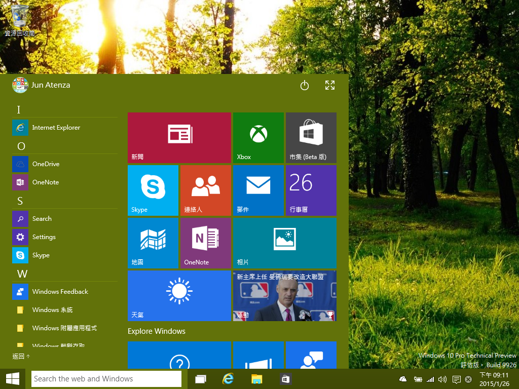The width and height of the screenshot is (519, 389).
Task: Expand the Windows 附屬應用程式 folder
Action: pyautogui.click(x=65, y=328)
